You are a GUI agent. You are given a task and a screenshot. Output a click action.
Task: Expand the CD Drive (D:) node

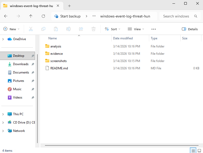(x=3, y=123)
